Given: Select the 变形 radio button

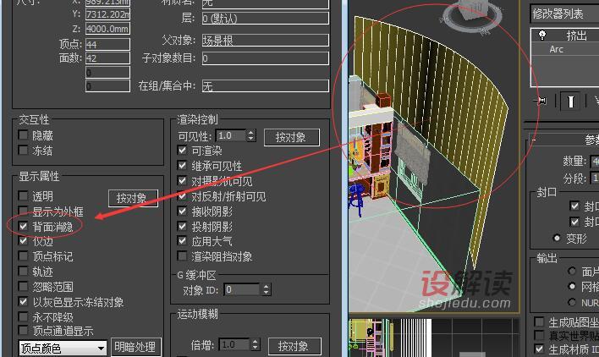Looking at the screenshot, I should 557,239.
